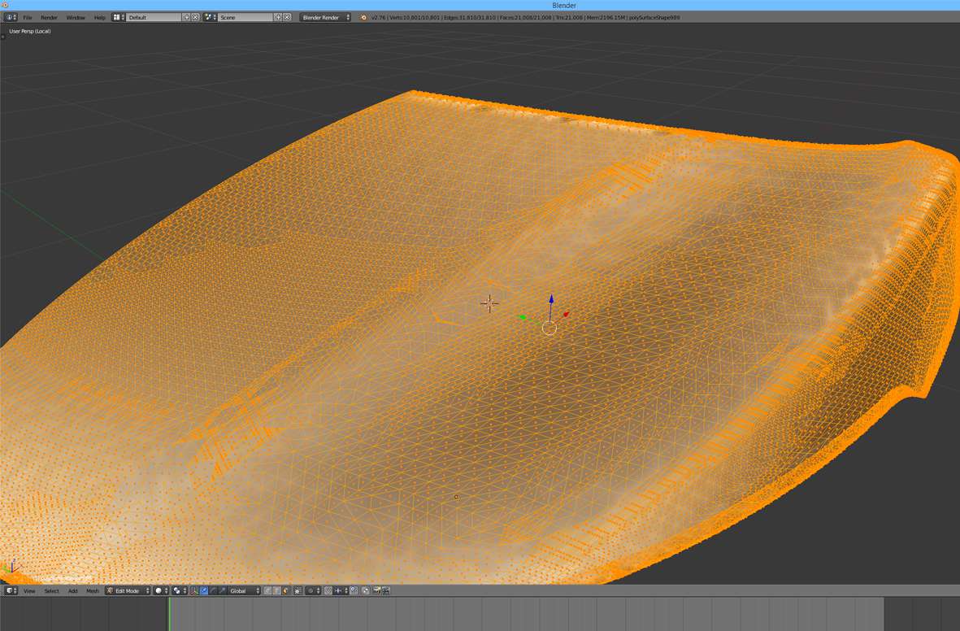Click the green Y-axis manipulator arrow

522,317
